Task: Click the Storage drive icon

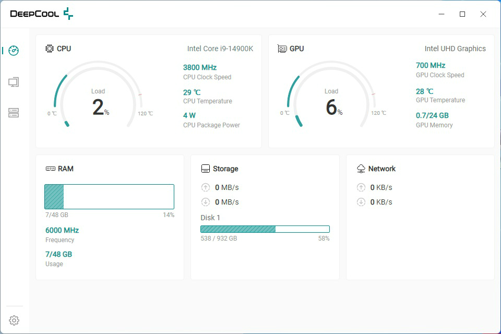Action: (206, 169)
